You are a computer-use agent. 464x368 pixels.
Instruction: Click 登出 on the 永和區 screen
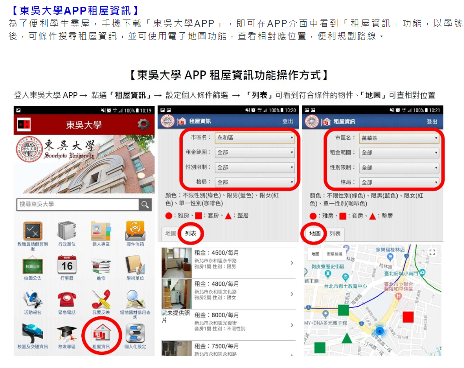click(287, 121)
